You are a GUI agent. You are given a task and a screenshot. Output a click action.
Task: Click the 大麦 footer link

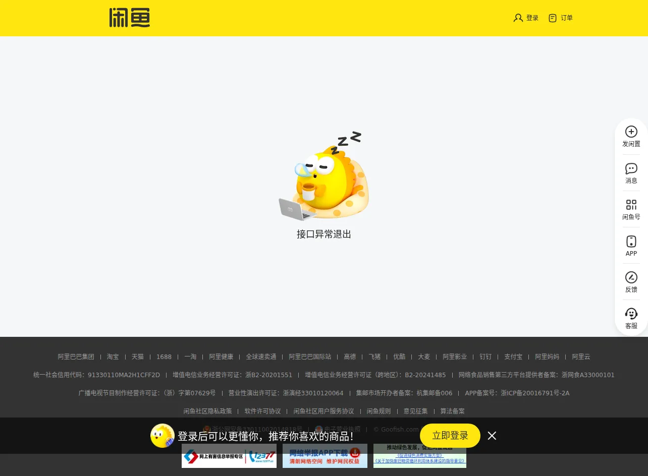pyautogui.click(x=424, y=356)
